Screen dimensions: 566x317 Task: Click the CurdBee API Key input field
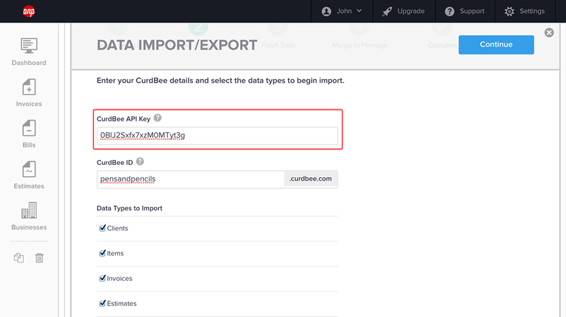pos(218,136)
